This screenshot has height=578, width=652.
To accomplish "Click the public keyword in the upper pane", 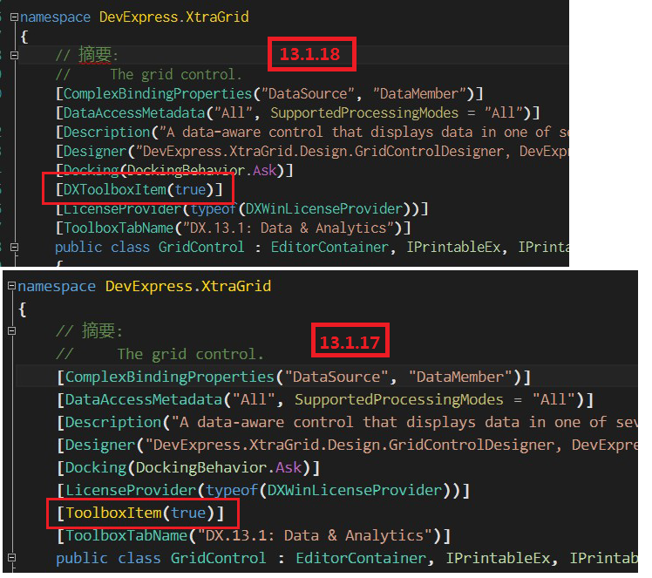I will point(78,247).
